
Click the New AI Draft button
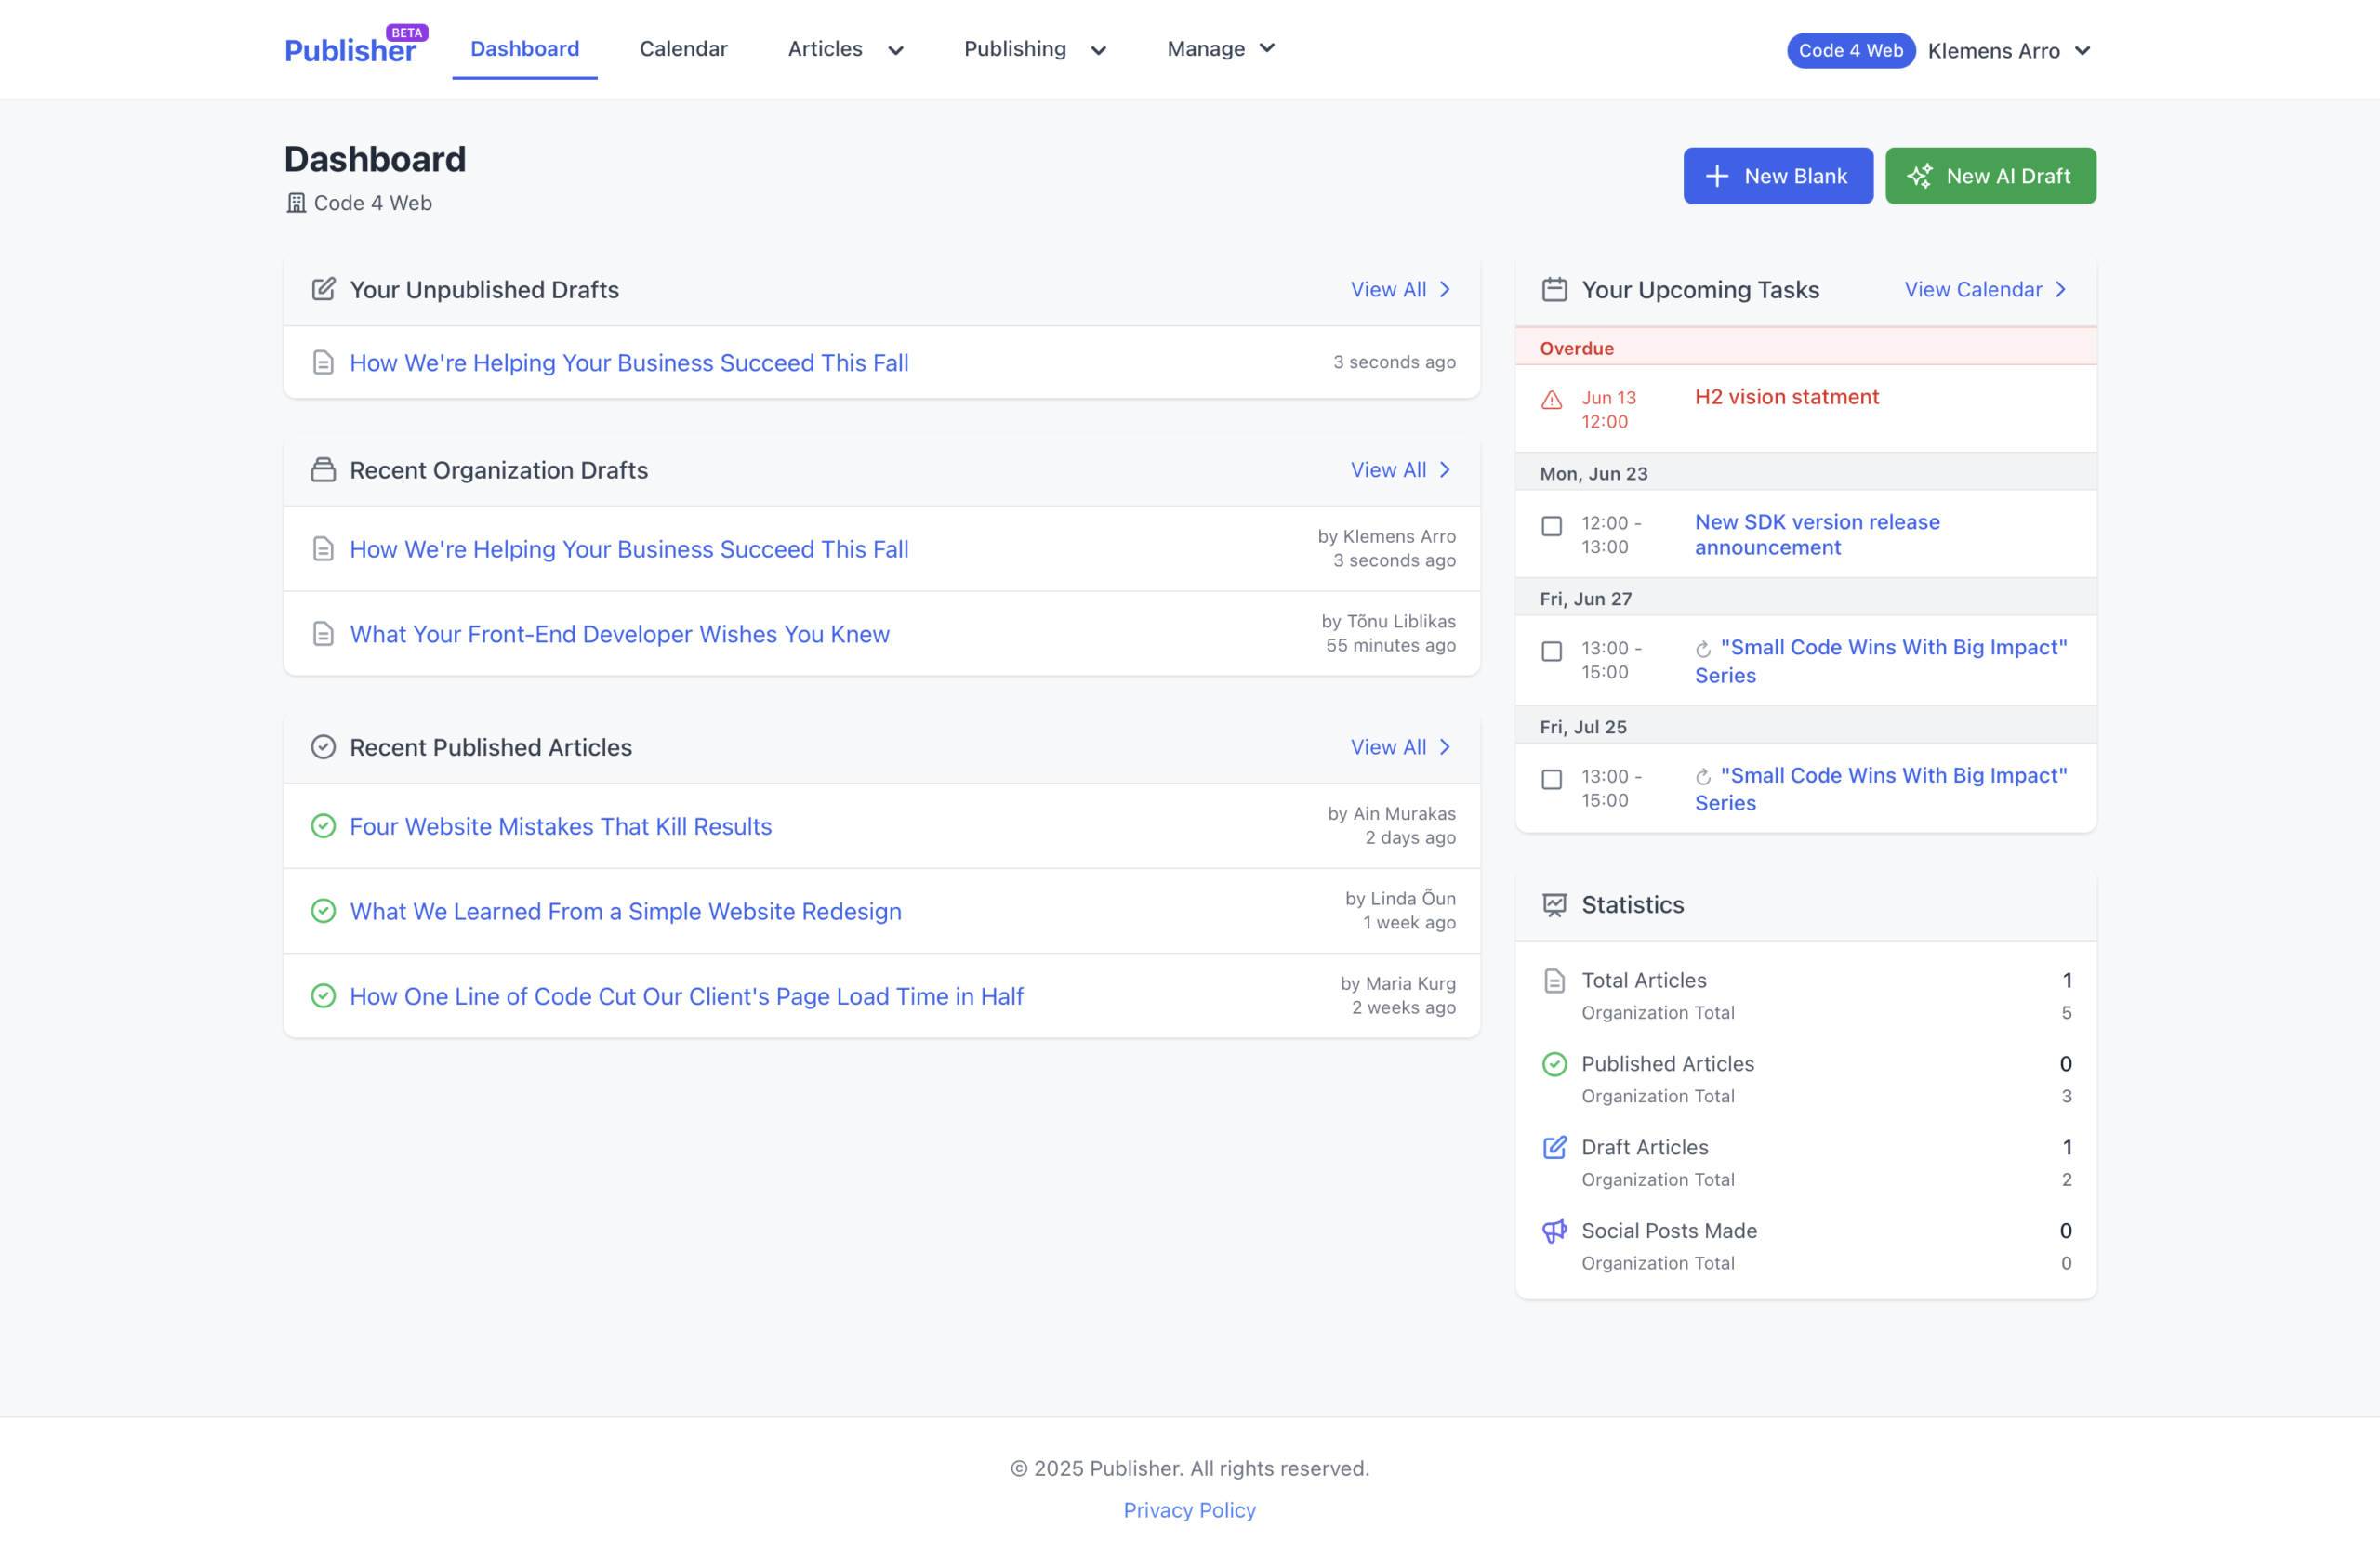(x=1990, y=175)
